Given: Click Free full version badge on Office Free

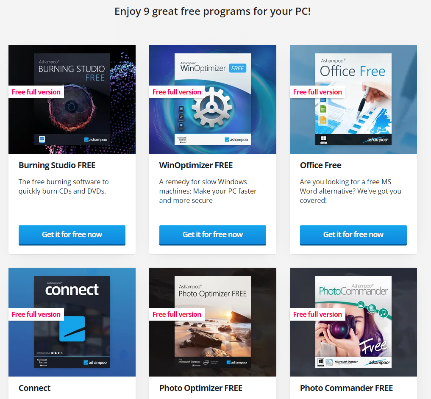Looking at the screenshot, I should point(318,92).
